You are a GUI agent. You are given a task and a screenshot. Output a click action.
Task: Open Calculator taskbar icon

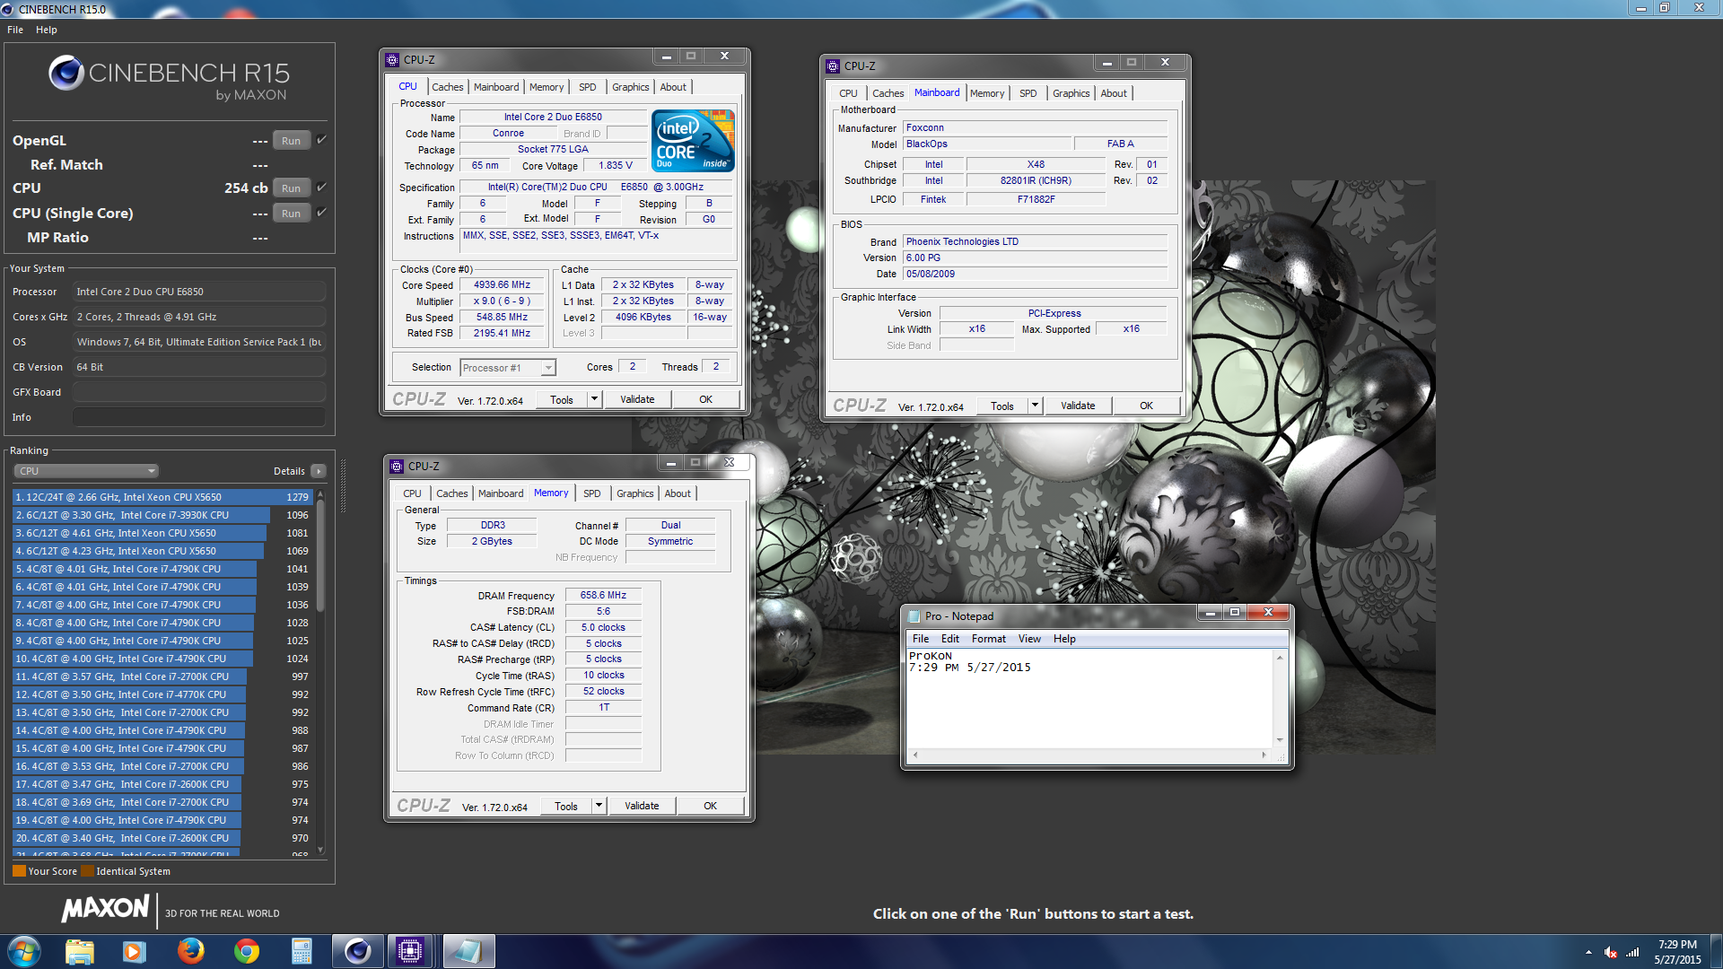302,951
